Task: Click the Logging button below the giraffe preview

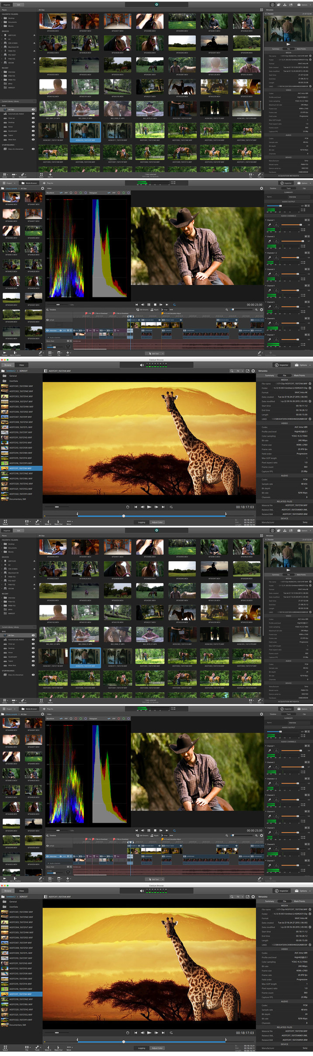Action: pyautogui.click(x=142, y=522)
